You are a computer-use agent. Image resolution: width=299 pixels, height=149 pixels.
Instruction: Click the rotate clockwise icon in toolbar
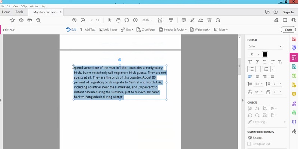pyautogui.click(x=218, y=20)
